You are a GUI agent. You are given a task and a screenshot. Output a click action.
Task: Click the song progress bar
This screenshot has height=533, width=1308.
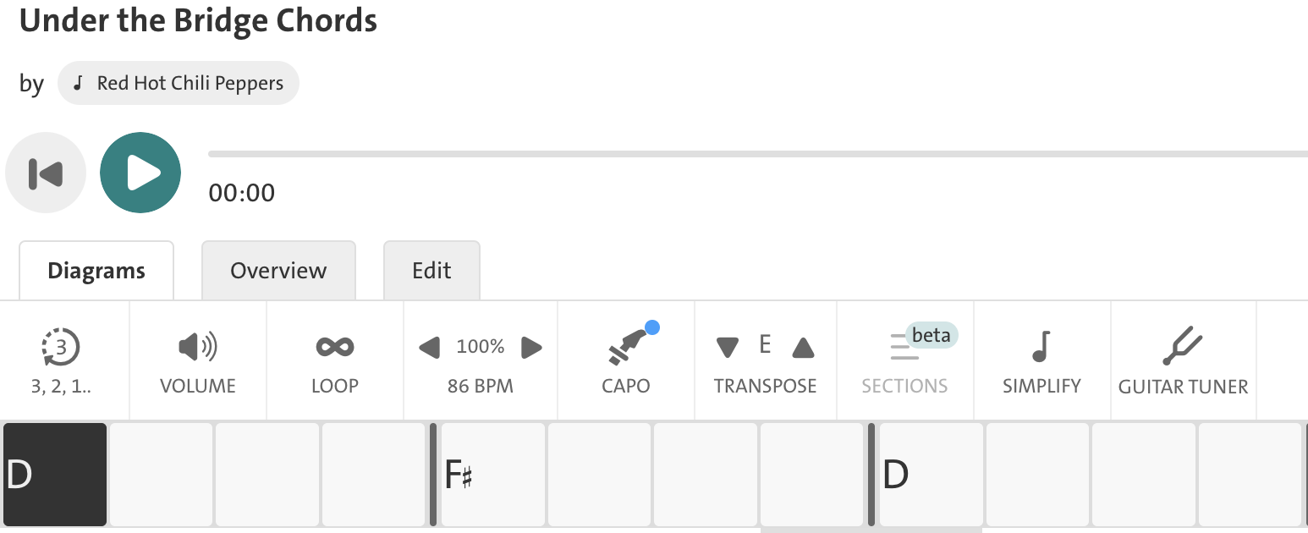pos(758,154)
